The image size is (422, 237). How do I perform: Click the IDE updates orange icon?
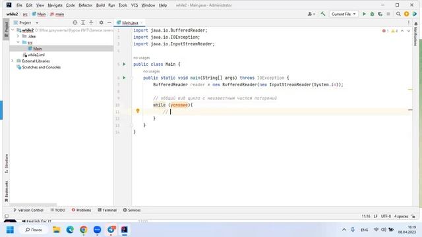[x=406, y=14]
